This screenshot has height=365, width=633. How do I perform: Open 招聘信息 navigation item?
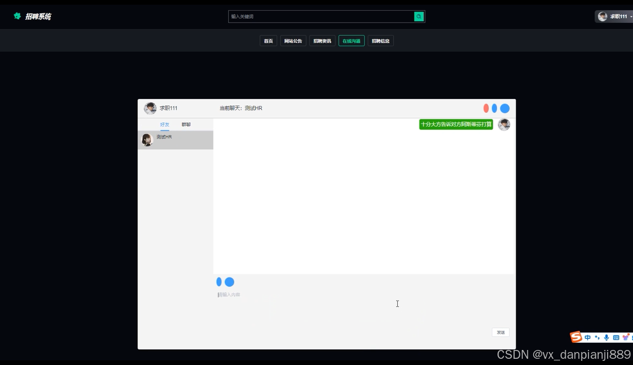point(381,41)
